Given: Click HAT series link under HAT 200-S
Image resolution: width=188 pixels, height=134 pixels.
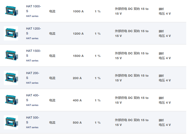Looking at the screenshot, I should click(32, 83).
